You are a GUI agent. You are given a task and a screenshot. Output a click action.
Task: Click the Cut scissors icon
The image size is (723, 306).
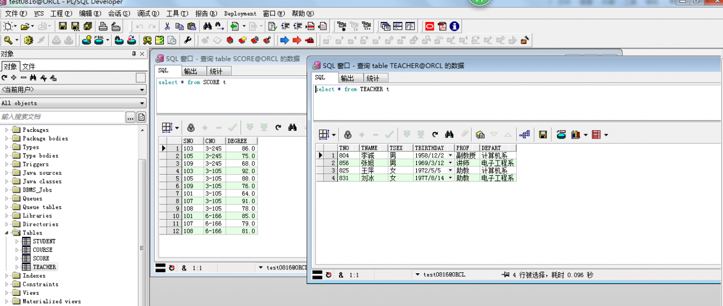click(167, 26)
